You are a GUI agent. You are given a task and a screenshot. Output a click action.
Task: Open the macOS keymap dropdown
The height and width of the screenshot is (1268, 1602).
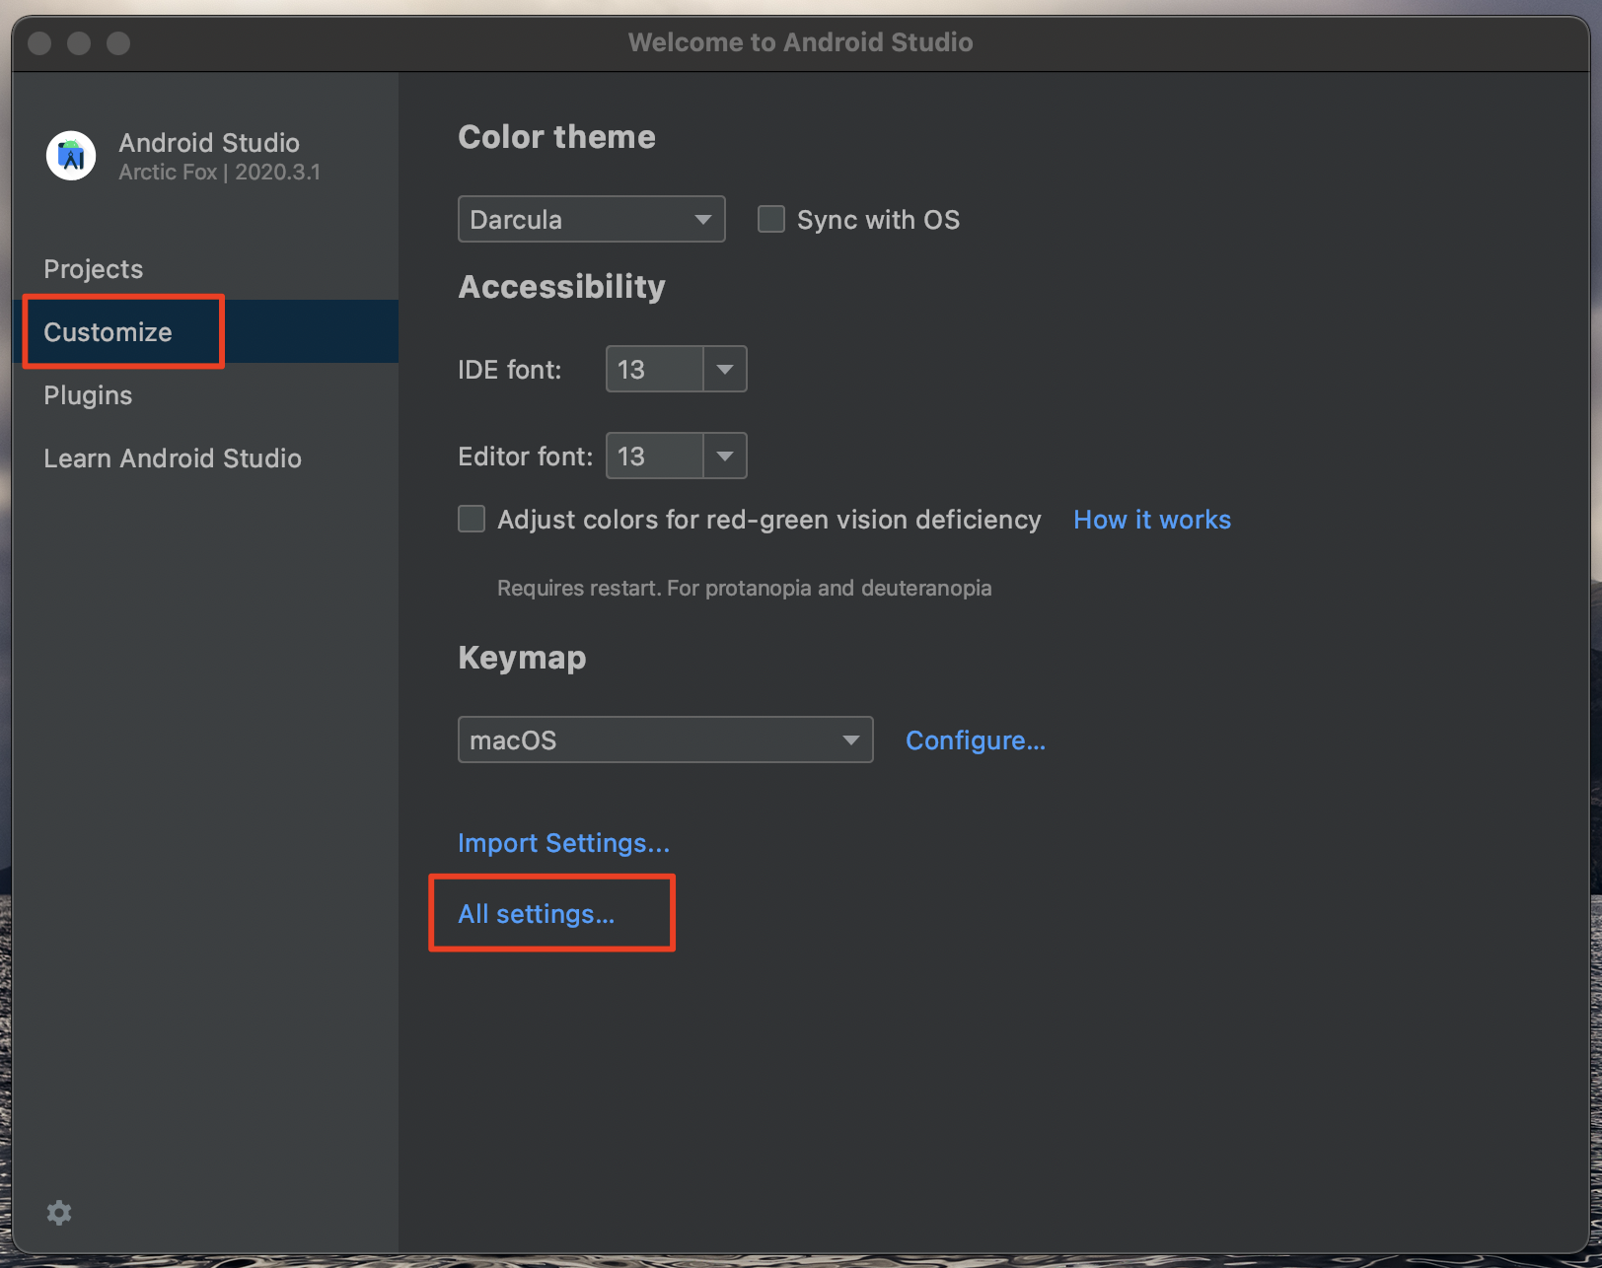click(666, 740)
